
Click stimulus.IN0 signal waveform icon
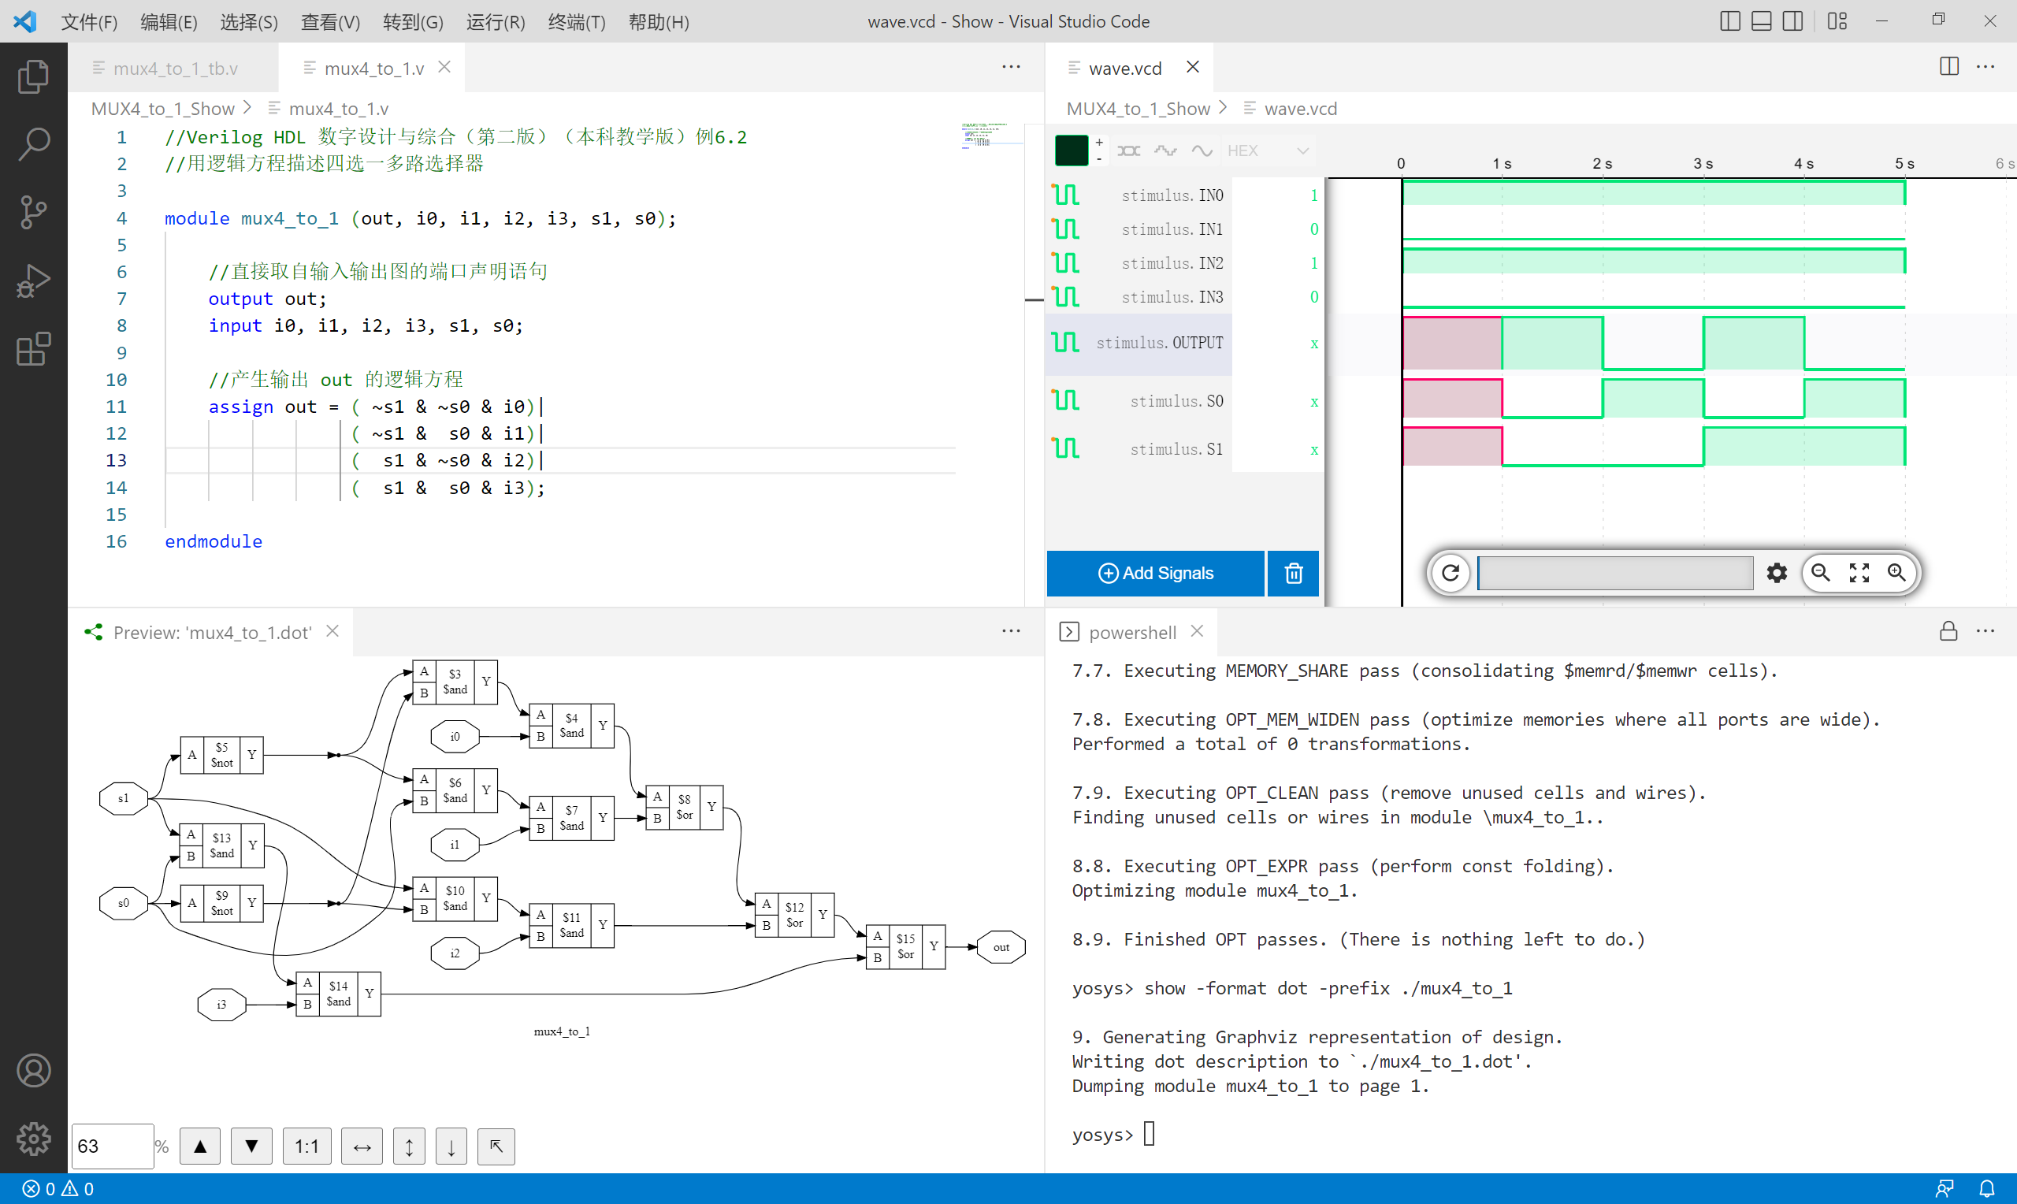point(1066,195)
